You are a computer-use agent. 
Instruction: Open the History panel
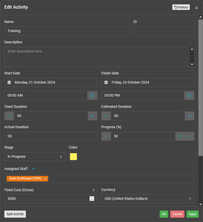[x=181, y=7]
